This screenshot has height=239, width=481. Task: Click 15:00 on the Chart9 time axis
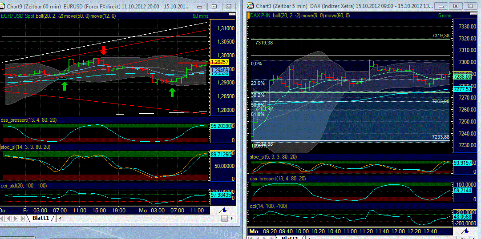pyautogui.click(x=99, y=211)
